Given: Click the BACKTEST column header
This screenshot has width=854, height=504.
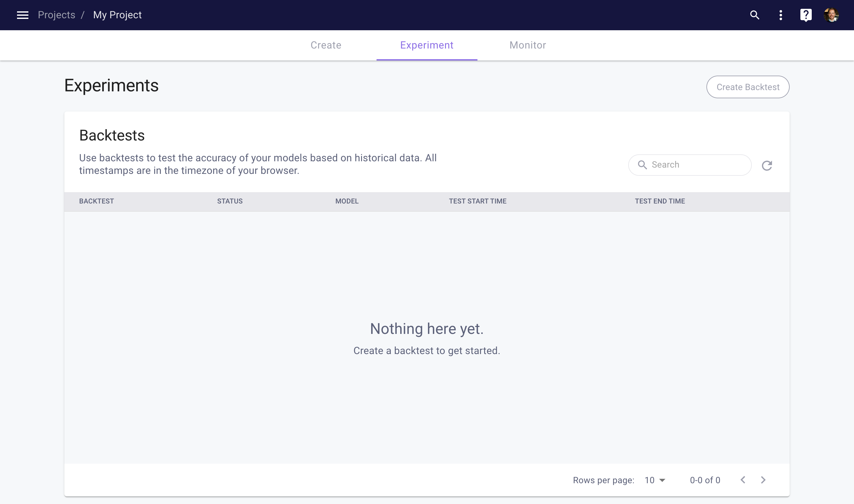Looking at the screenshot, I should [x=97, y=201].
